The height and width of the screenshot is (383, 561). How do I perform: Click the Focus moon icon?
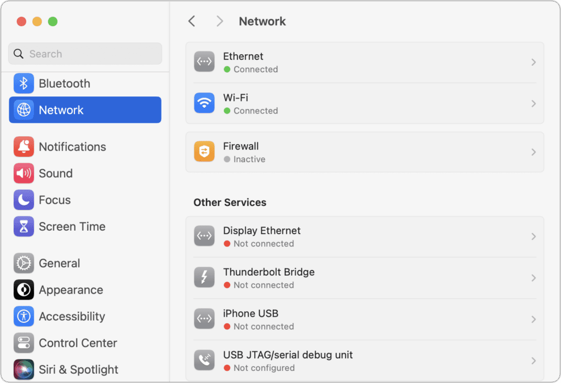click(x=24, y=200)
